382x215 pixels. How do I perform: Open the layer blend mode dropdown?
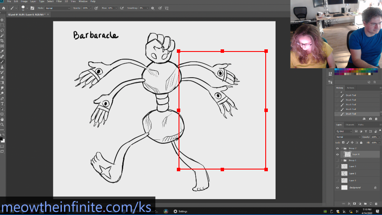[348, 137]
